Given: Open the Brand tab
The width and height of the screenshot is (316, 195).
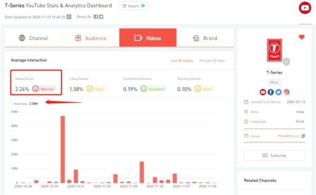Looking at the screenshot, I should click(x=205, y=38).
